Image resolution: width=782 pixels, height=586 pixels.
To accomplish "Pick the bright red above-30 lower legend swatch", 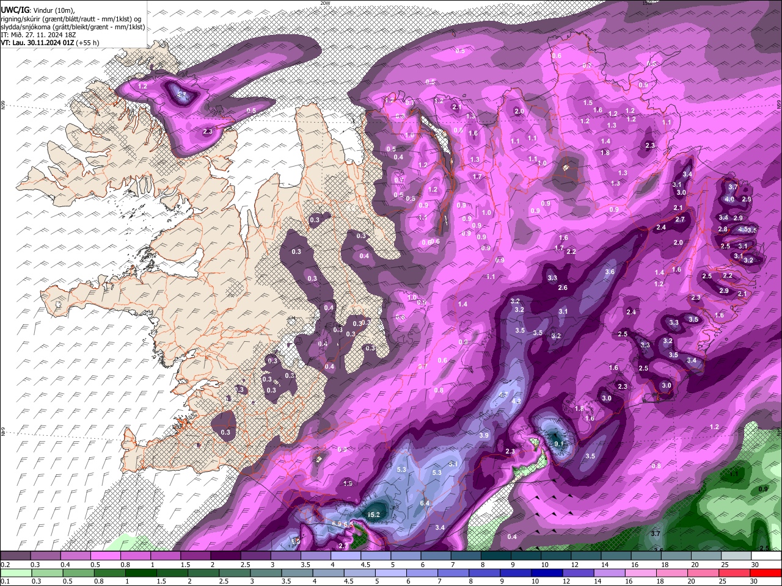I will point(766,573).
